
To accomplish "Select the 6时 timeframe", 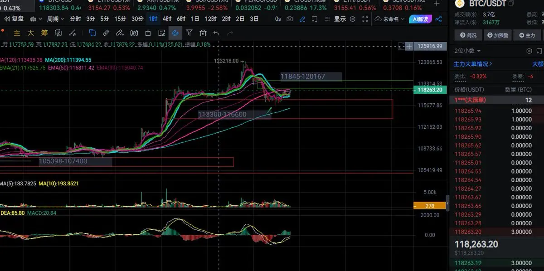I will point(181,19).
